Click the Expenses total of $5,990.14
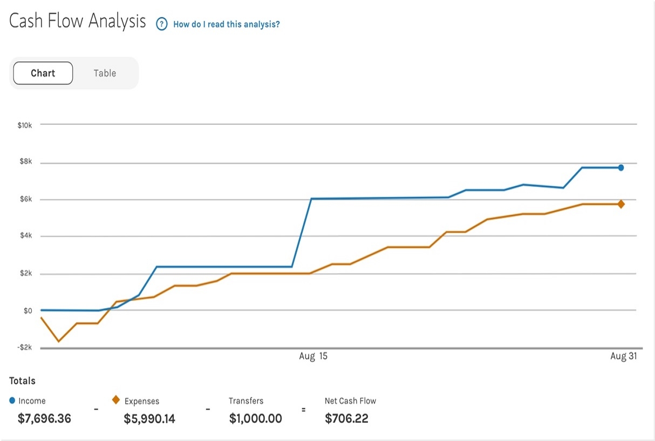 (149, 418)
